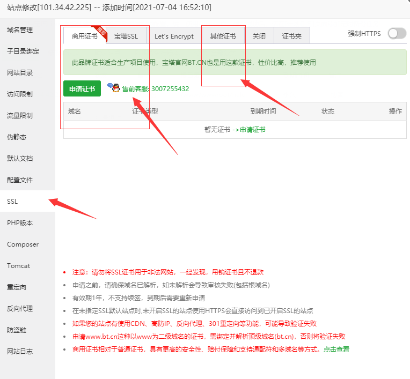Switch to the 其他证书 tab
Screen dimensions: 410x379
click(223, 36)
